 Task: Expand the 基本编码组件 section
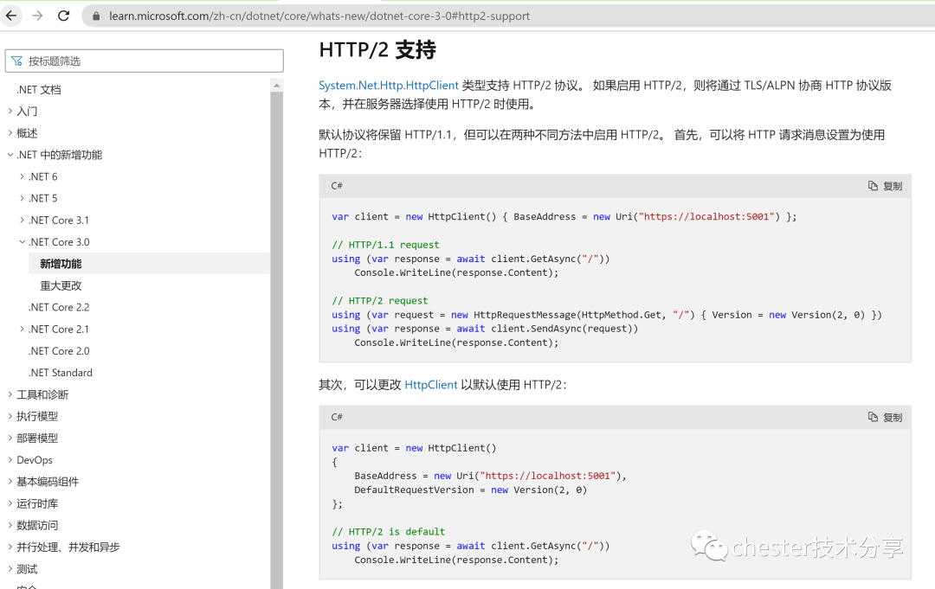(x=10, y=481)
